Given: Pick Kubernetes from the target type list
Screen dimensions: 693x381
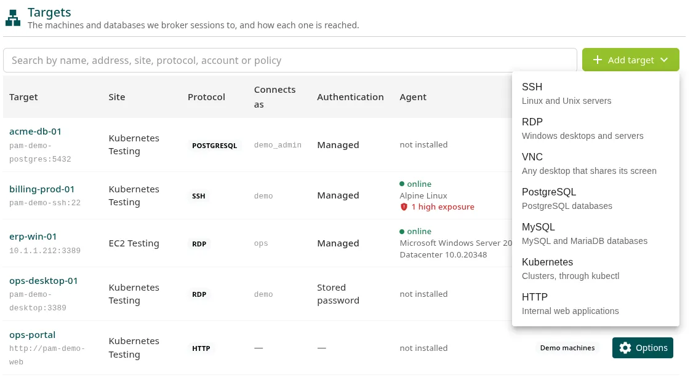Looking at the screenshot, I should tap(595, 269).
